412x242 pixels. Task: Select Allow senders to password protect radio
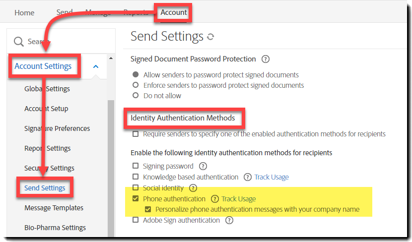136,74
